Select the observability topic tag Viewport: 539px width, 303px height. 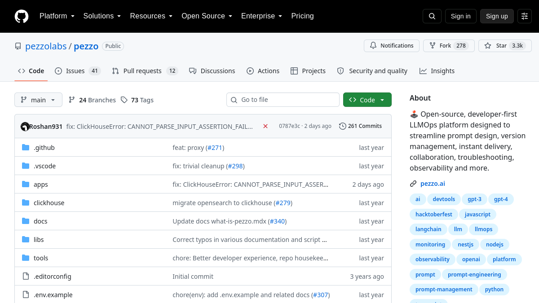[433, 259]
